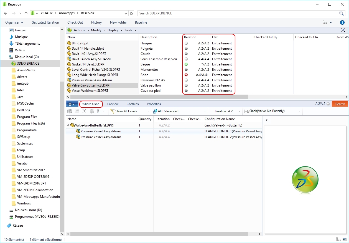Click the Nom column header
The image size is (349, 243).
[x=71, y=37]
